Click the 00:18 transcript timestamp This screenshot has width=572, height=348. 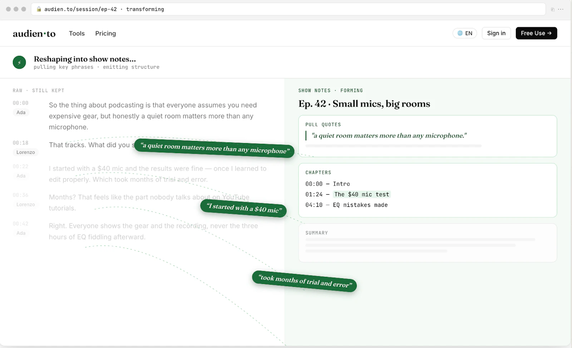21,143
